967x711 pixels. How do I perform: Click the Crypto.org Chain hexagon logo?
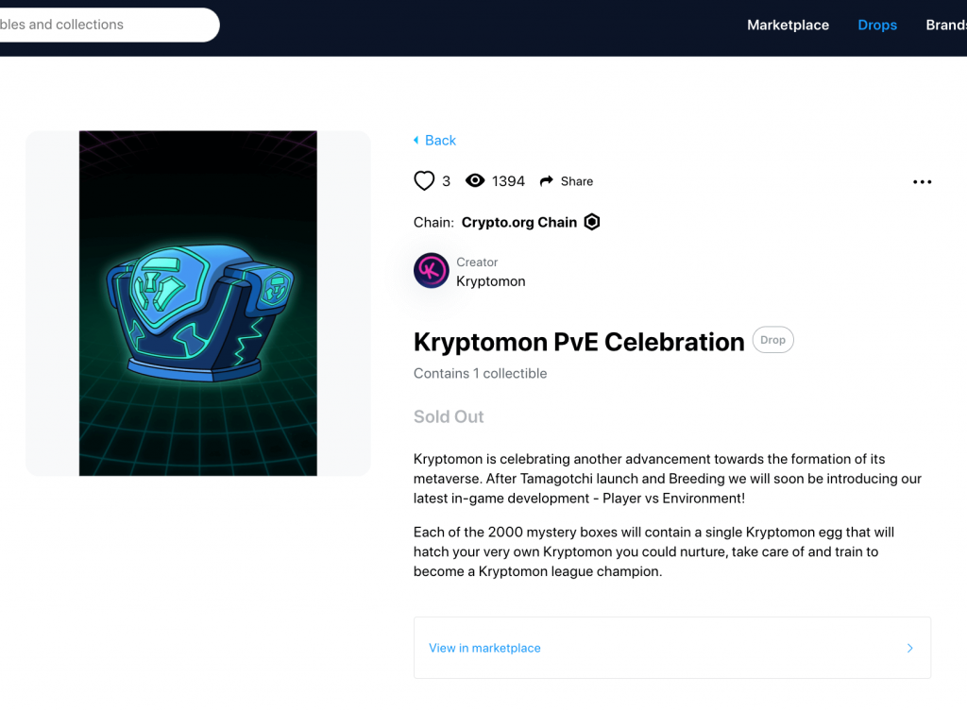click(x=592, y=222)
